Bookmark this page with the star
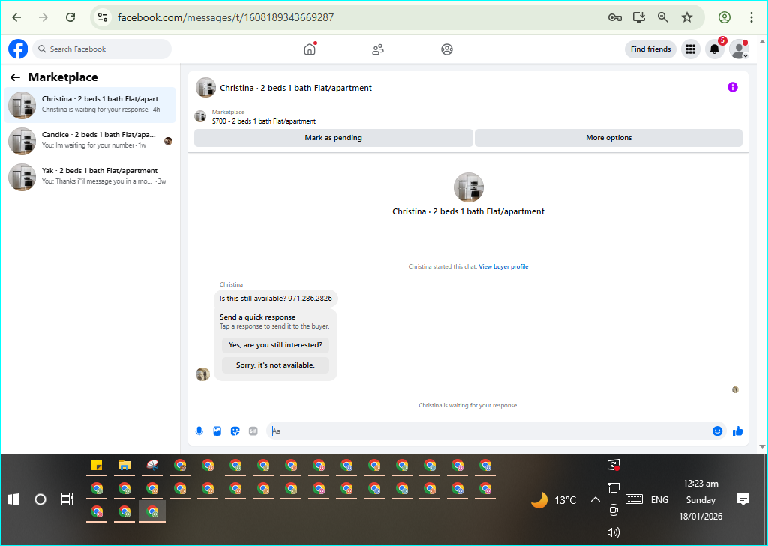Viewport: 768px width, 546px height. pyautogui.click(x=687, y=18)
